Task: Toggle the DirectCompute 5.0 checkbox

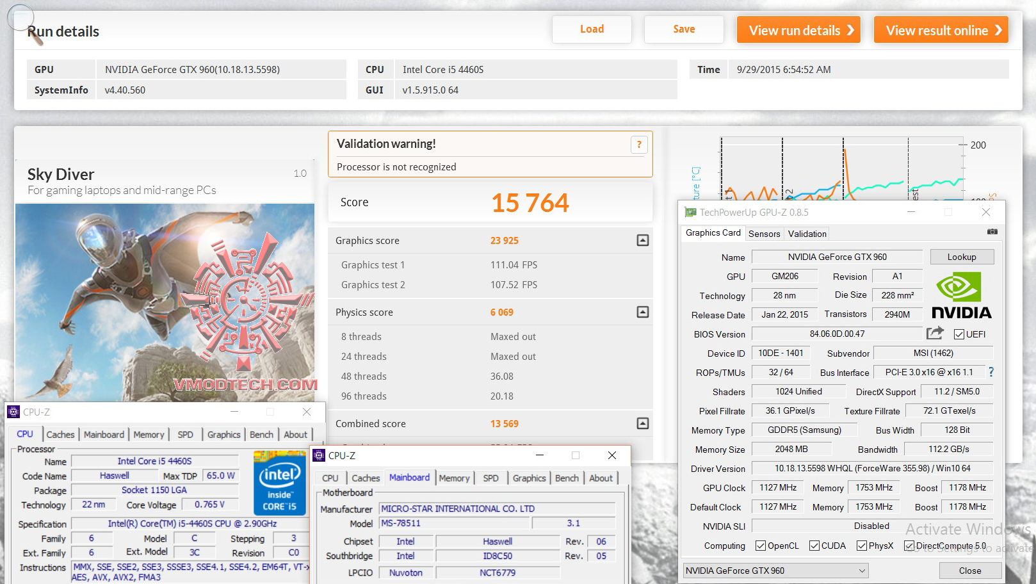Action: [x=909, y=546]
